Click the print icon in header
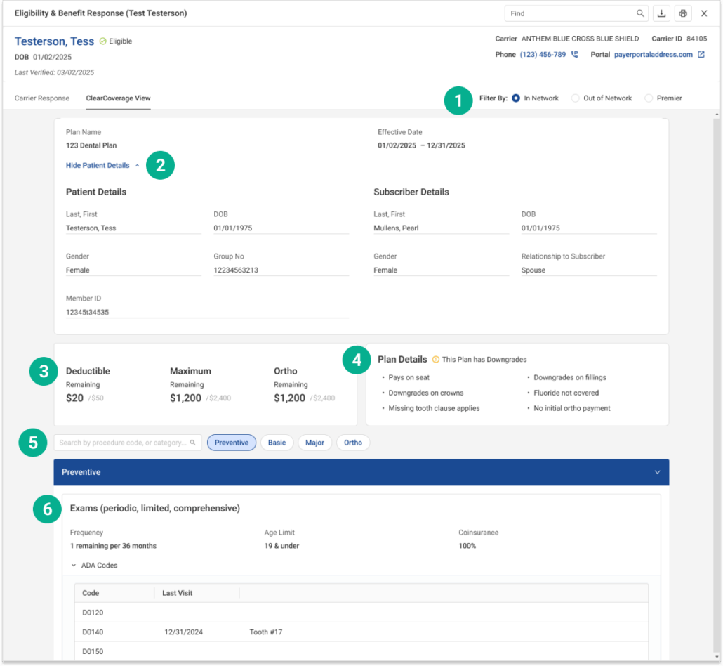 click(x=682, y=13)
